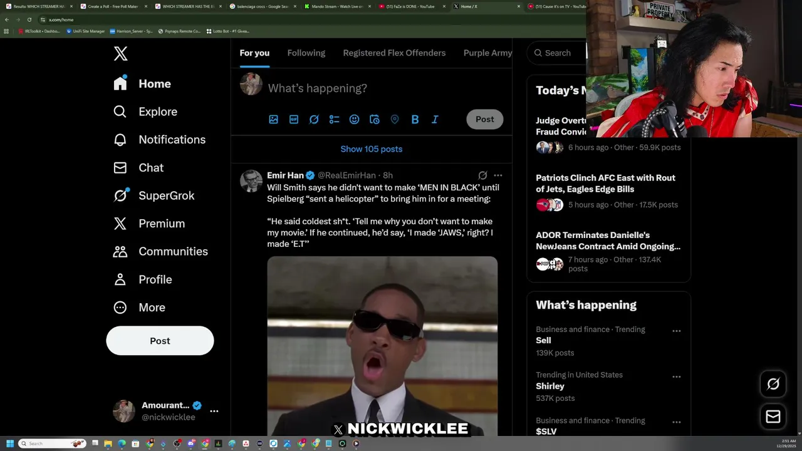The image size is (802, 451).
Task: Open the UniFi Site Manager bookmark
Action: click(x=86, y=31)
